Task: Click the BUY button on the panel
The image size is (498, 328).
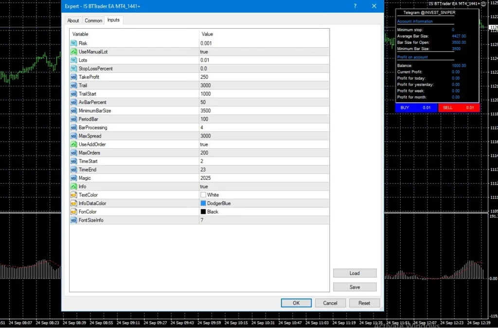Action: pyautogui.click(x=416, y=107)
